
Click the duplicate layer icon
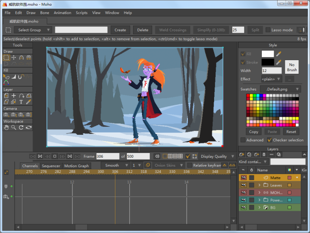coord(249,154)
